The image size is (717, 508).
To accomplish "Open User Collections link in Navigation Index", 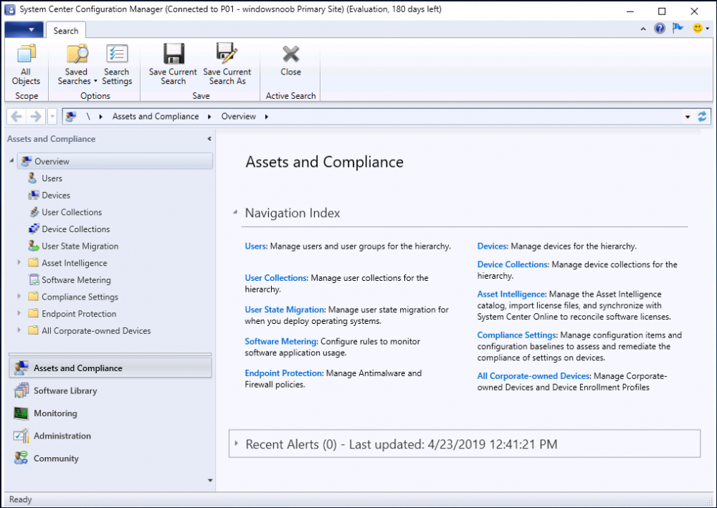I will tap(276, 278).
